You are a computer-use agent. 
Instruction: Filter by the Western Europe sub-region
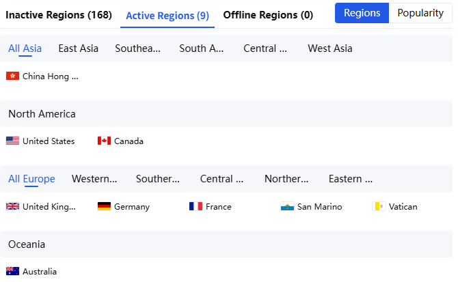click(94, 179)
